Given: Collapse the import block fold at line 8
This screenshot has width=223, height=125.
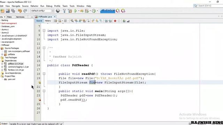Looking at the screenshot, I should pyautogui.click(x=44, y=31).
